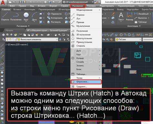Click the undo arrow in the standard toolbar
This screenshot has height=124, width=153.
(x=42, y=35)
